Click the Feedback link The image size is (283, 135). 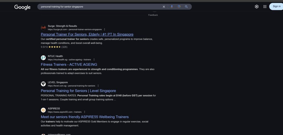[153, 15]
